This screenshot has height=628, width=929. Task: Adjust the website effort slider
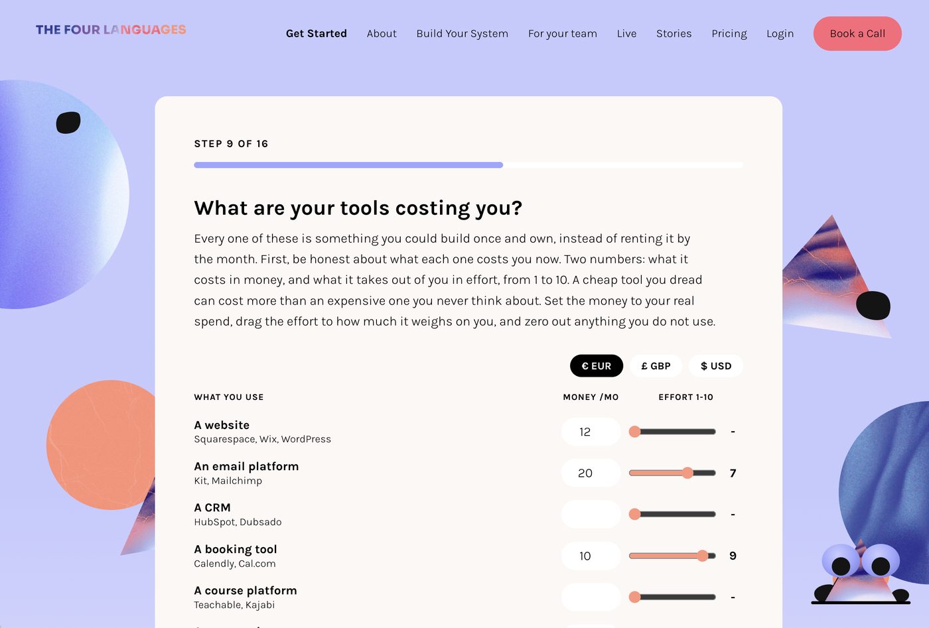pos(673,432)
